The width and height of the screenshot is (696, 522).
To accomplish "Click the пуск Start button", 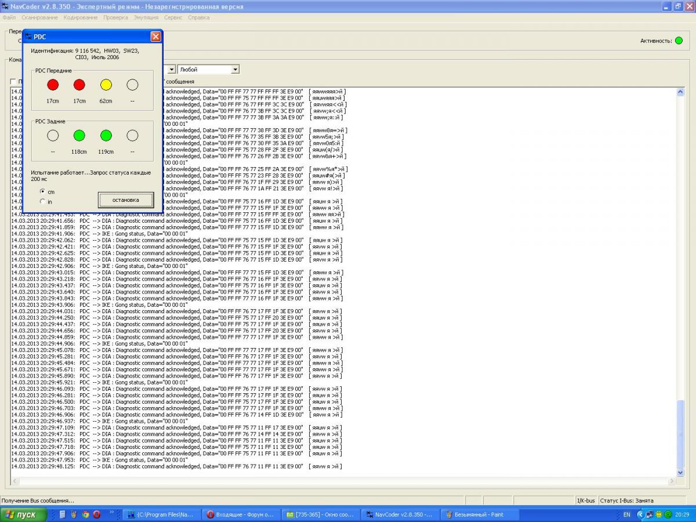I will pyautogui.click(x=21, y=514).
